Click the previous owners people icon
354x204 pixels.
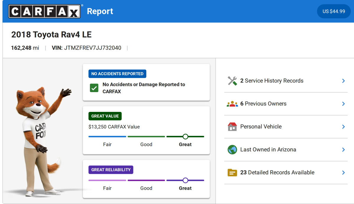[232, 104]
